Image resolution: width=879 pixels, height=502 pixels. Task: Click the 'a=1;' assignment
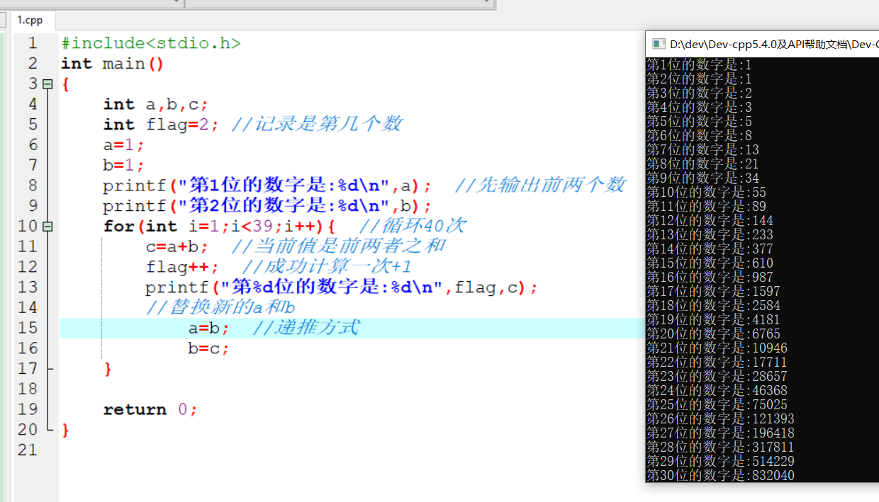(x=123, y=145)
